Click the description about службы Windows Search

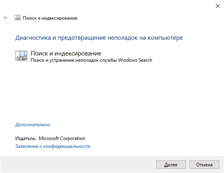coord(91,60)
